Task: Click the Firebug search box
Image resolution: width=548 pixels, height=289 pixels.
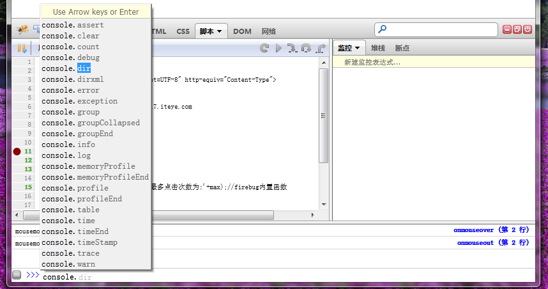Action: coord(436,29)
